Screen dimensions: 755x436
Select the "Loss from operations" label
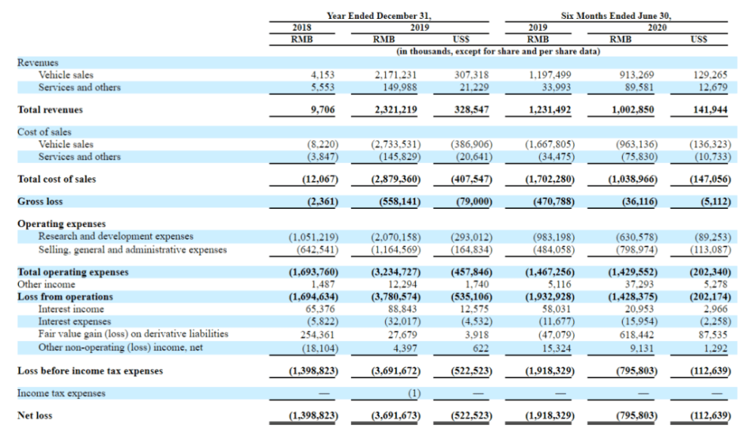click(x=65, y=297)
